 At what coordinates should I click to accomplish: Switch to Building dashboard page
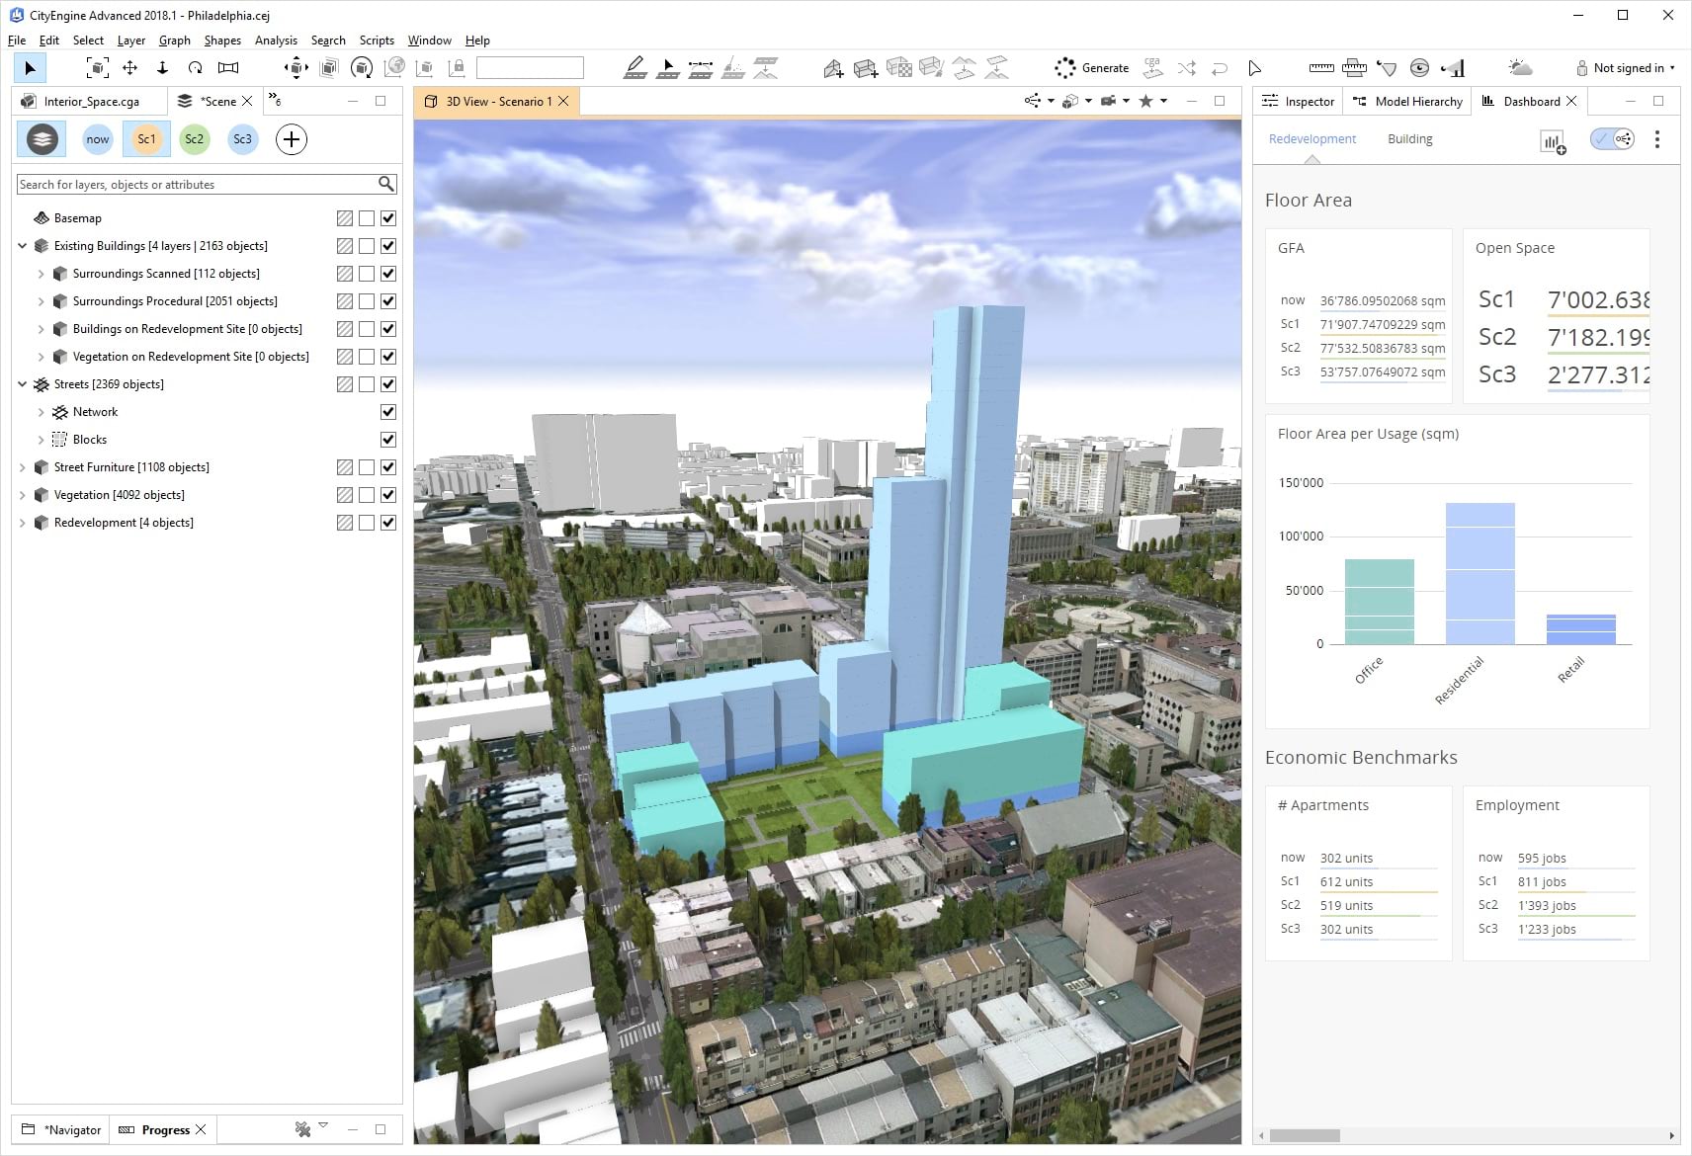[1409, 139]
